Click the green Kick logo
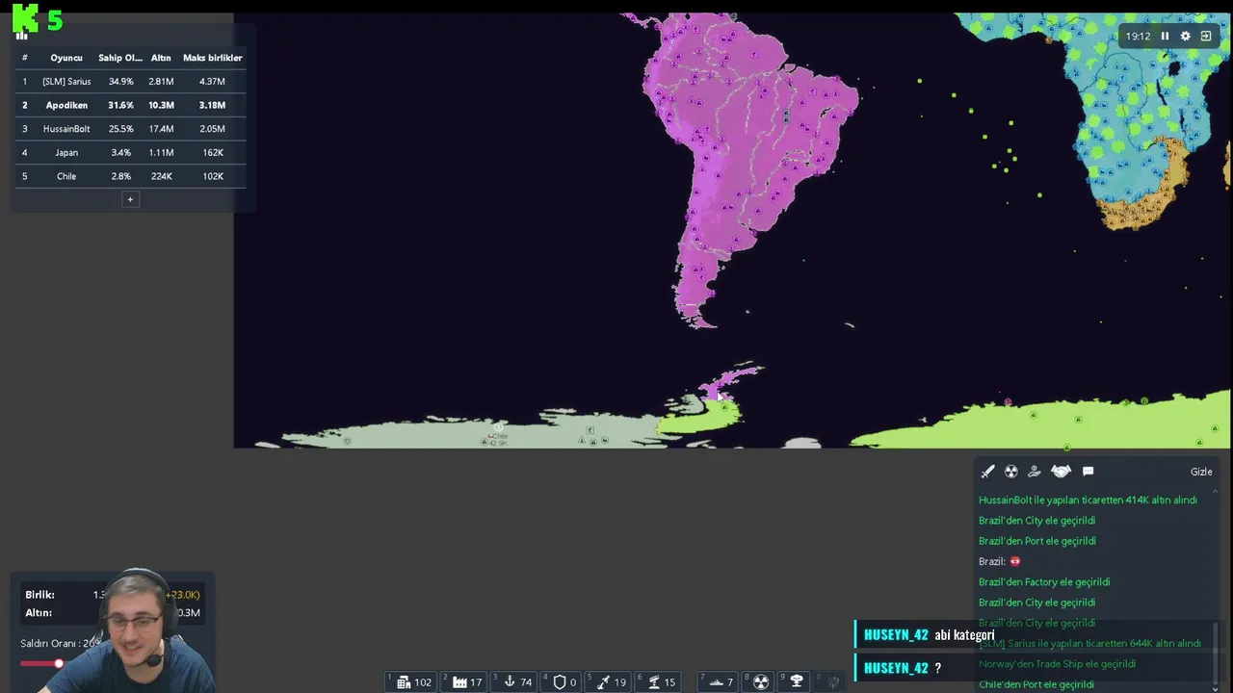The height and width of the screenshot is (693, 1233). pos(26,17)
